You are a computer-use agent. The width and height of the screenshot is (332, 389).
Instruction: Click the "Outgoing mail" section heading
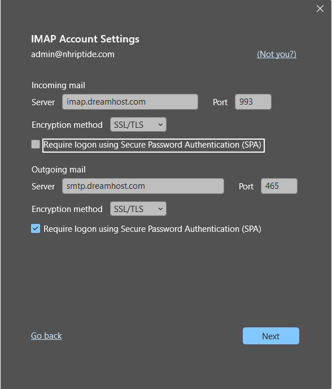pos(59,170)
